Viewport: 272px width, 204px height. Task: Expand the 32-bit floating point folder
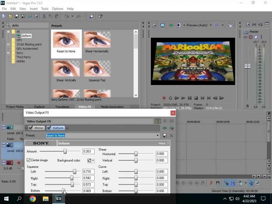pos(8,44)
